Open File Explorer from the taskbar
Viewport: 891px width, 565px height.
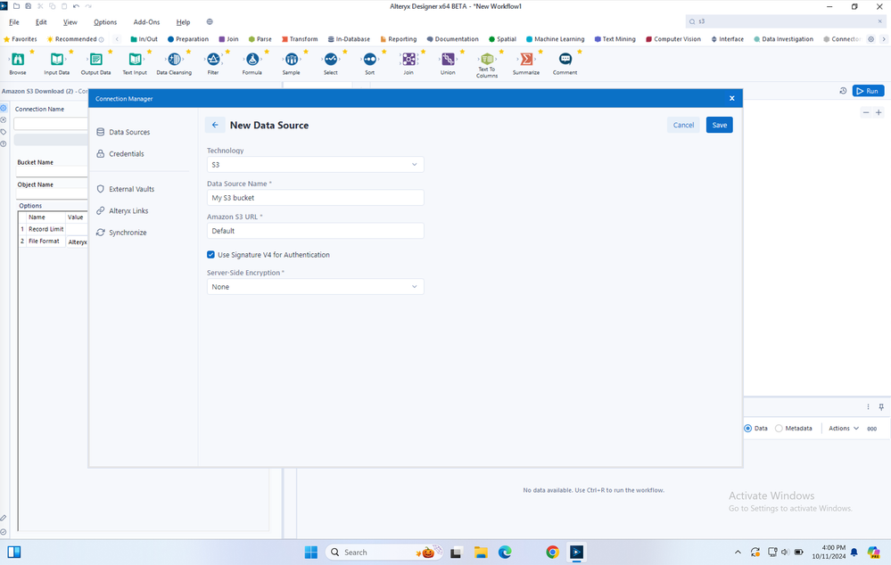click(x=481, y=552)
